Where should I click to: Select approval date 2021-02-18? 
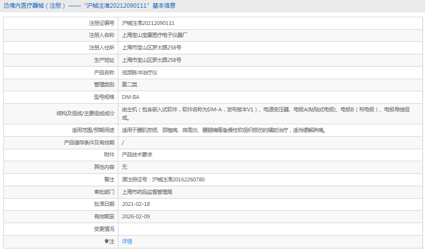136,204
